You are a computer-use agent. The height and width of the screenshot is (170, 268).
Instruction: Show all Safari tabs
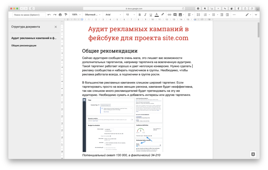[252, 9]
